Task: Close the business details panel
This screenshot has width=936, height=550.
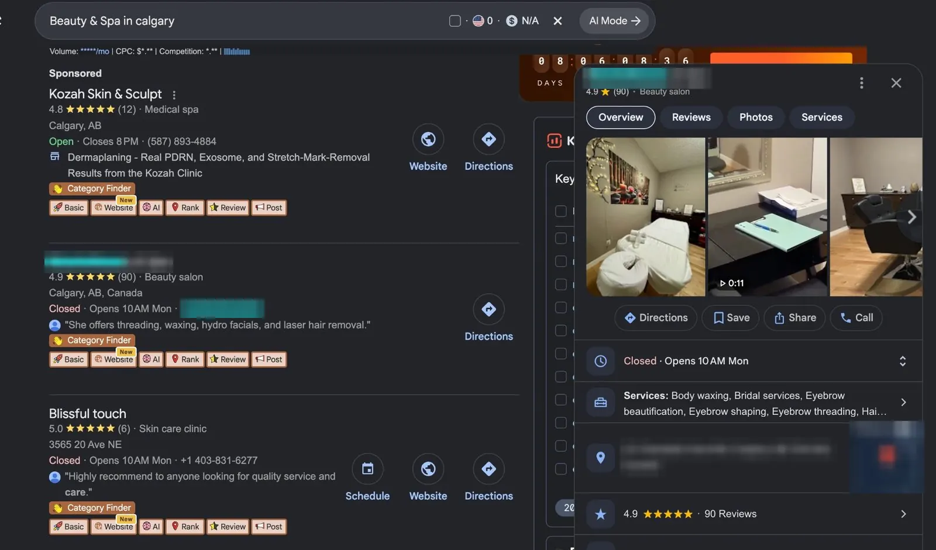Action: (x=896, y=83)
